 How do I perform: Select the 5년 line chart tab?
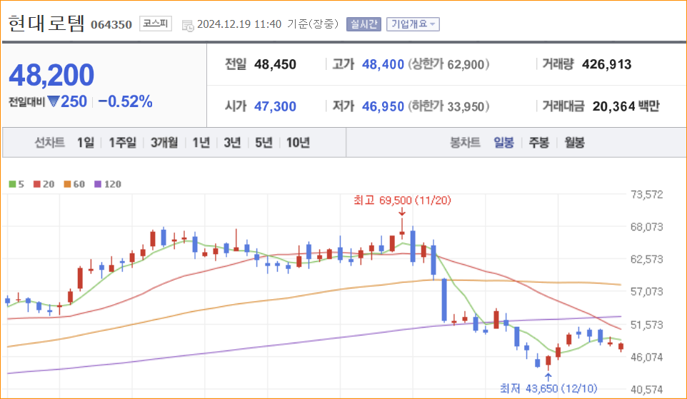(x=264, y=142)
